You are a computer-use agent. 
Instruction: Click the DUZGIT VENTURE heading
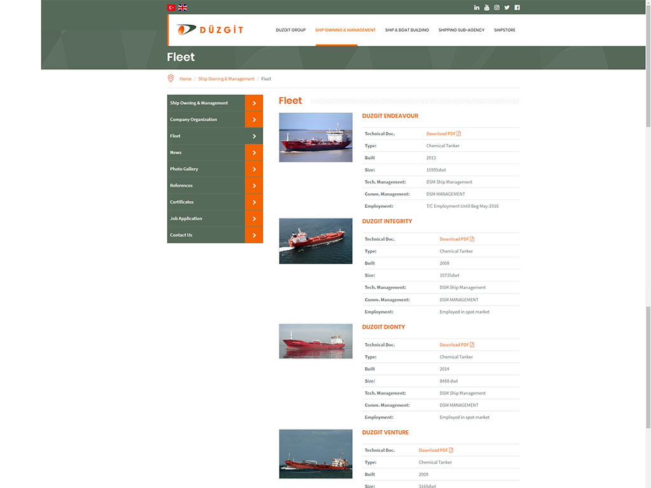tap(385, 432)
